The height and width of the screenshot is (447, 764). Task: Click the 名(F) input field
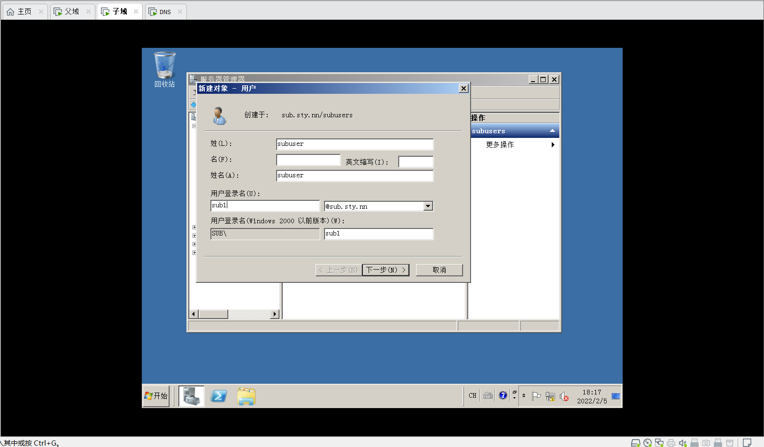coord(308,160)
